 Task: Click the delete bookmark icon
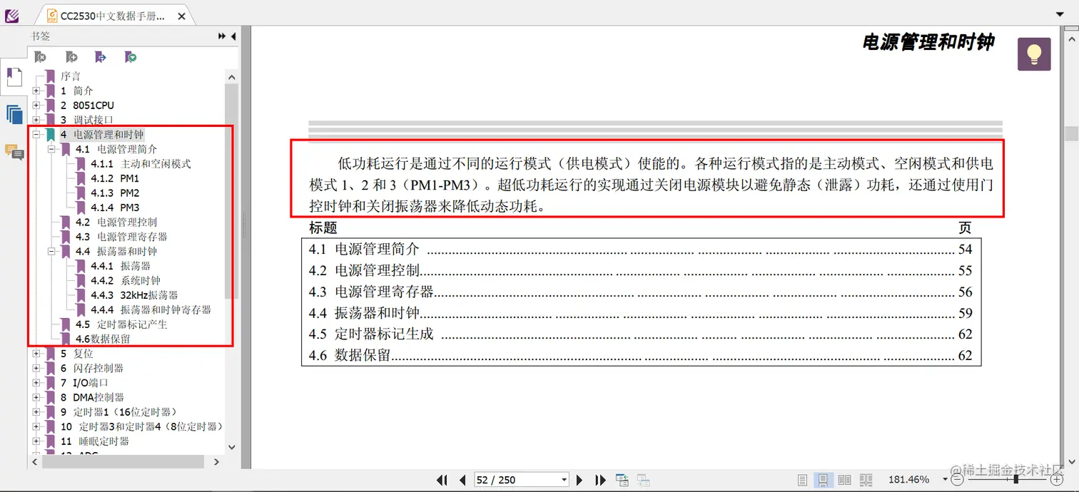41,57
